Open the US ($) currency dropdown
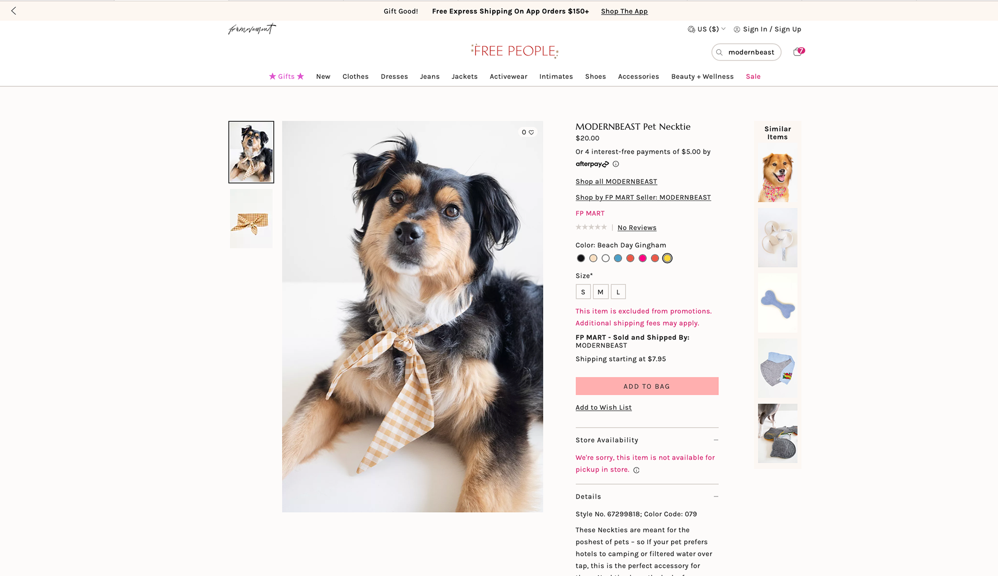Screen dimensions: 998x576 706,29
